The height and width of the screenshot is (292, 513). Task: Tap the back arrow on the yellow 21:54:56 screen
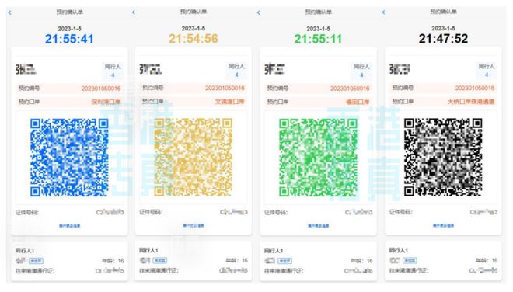click(134, 12)
